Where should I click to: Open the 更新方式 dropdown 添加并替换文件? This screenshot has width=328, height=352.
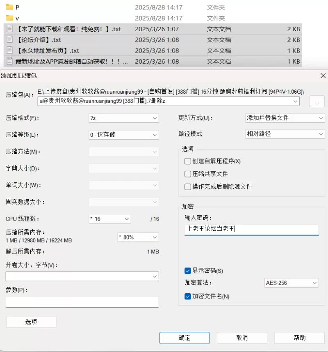tap(285, 118)
